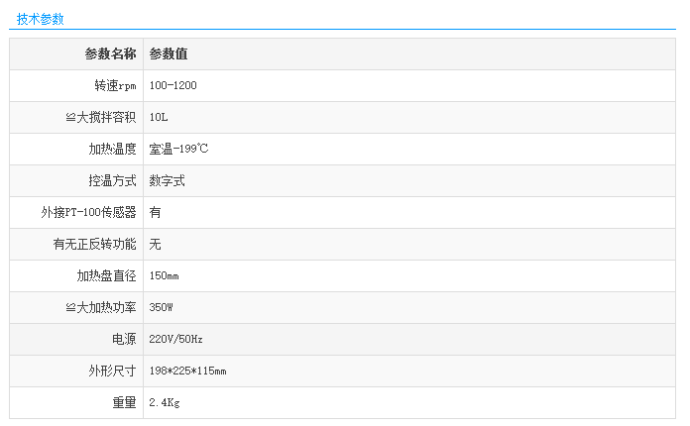Select the 室温-199℃ temperature value
The height and width of the screenshot is (426, 690).
[178, 150]
